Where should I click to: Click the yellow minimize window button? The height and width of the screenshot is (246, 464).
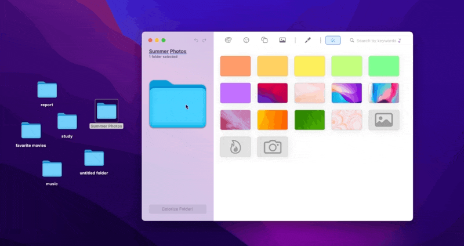tap(157, 40)
